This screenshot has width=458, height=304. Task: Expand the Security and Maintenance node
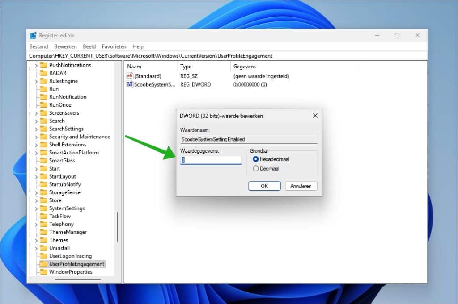(36, 137)
